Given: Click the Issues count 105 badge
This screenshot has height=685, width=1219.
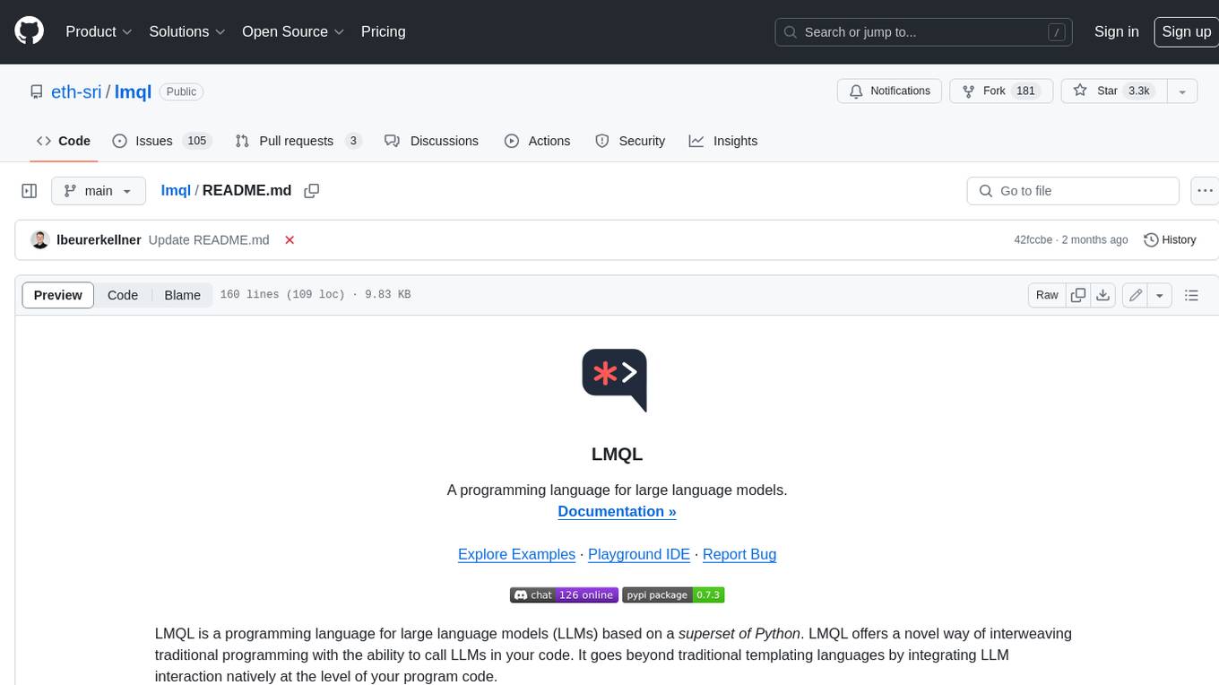Looking at the screenshot, I should [196, 141].
